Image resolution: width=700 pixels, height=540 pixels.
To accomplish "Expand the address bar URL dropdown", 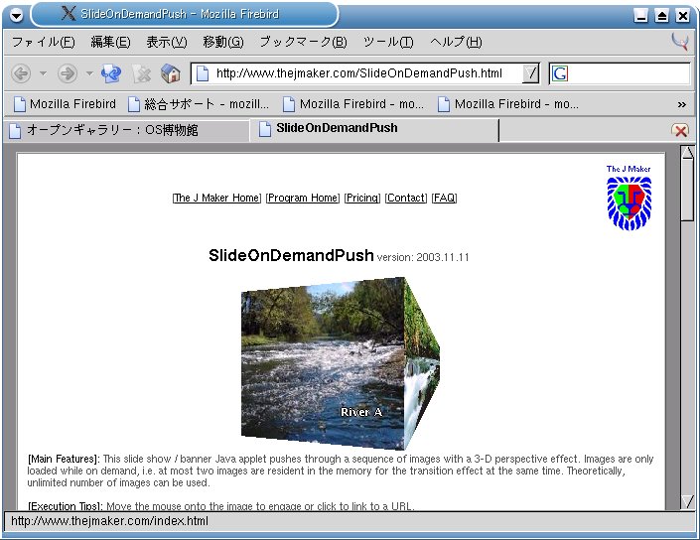I will click(x=531, y=73).
